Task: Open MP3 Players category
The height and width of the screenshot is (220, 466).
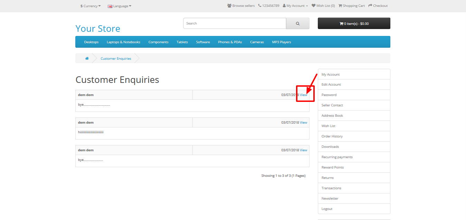Action: point(282,42)
